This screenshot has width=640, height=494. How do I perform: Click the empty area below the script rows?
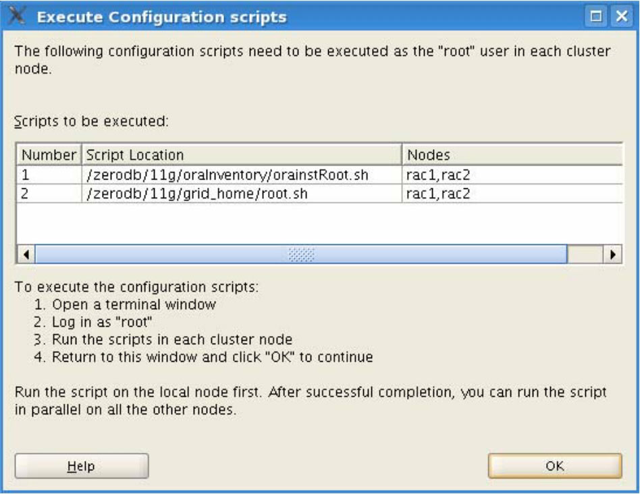(x=317, y=224)
